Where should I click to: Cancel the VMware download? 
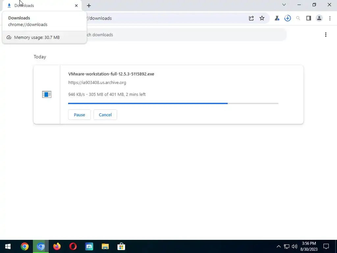pos(105,115)
